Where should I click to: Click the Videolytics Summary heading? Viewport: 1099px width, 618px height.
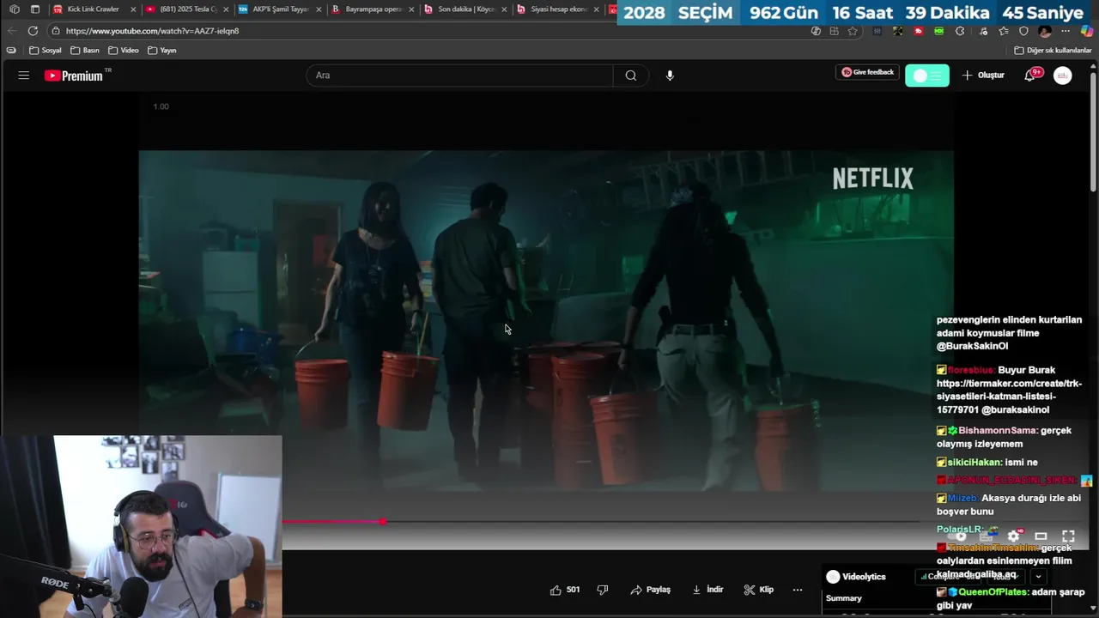coord(843,598)
